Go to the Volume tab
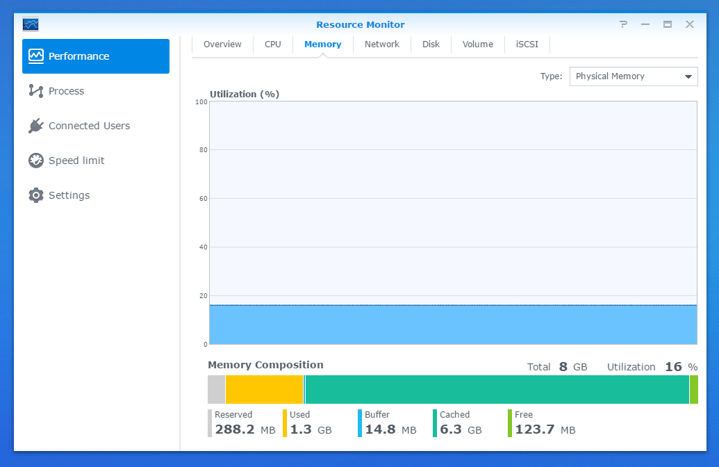This screenshot has height=467, width=719. pyautogui.click(x=478, y=44)
